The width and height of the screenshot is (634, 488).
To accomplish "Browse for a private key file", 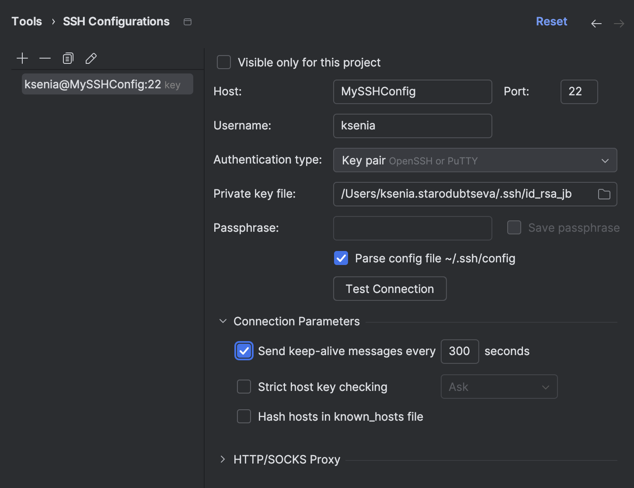I will [x=604, y=194].
